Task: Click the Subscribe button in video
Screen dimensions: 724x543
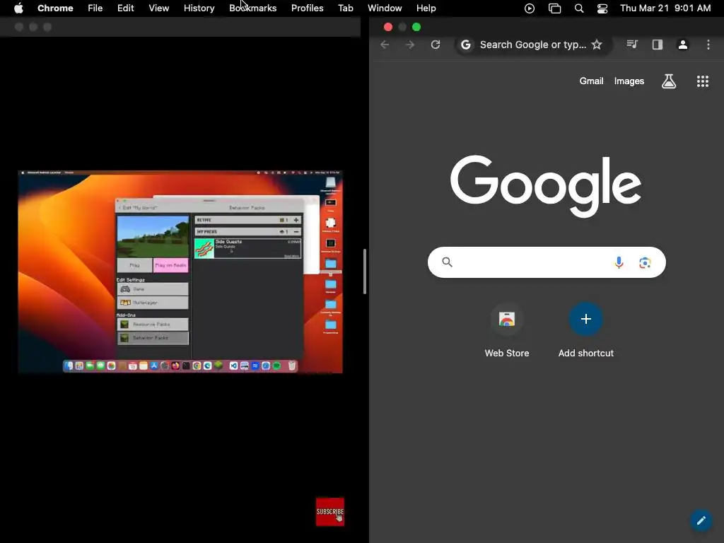Action: click(x=330, y=512)
